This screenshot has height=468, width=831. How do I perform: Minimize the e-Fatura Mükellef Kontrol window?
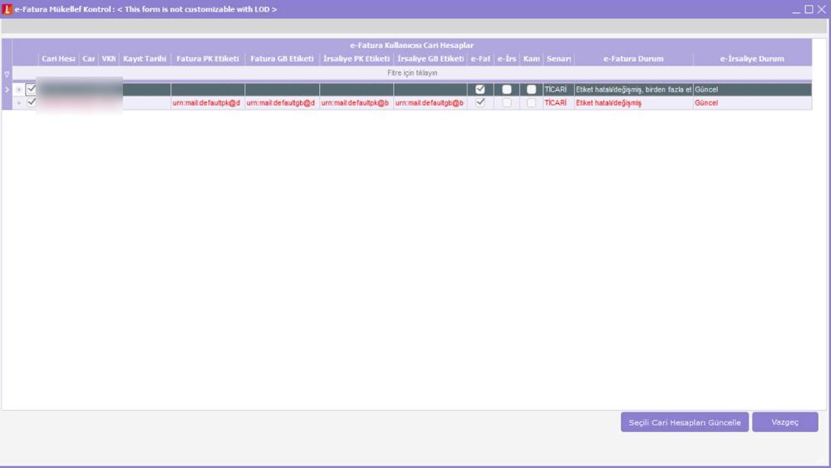pos(796,9)
